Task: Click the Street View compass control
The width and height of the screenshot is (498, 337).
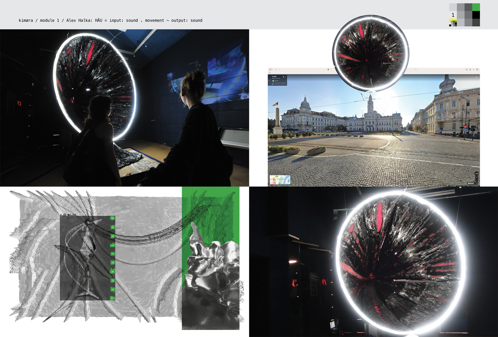Action: 476,174
